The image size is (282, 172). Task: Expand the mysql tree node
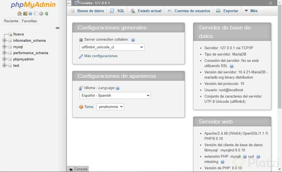(4, 47)
